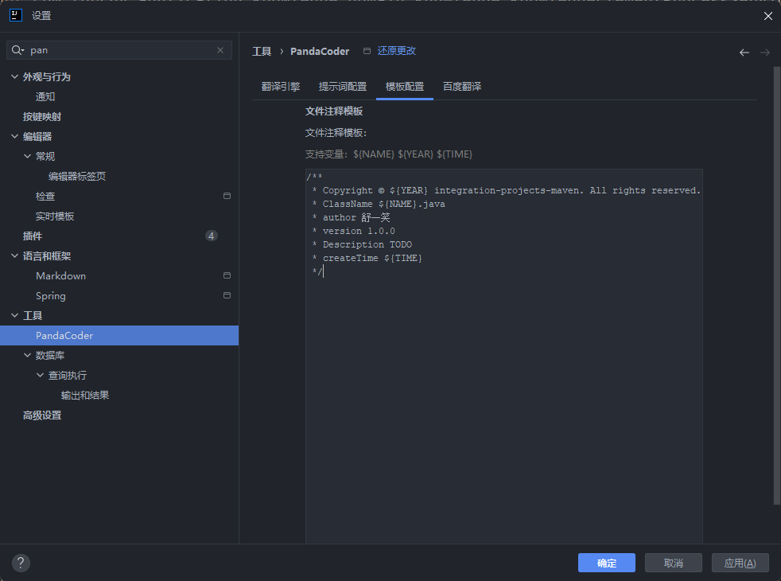Click the back navigation arrow
Image resolution: width=781 pixels, height=581 pixels.
(x=744, y=53)
